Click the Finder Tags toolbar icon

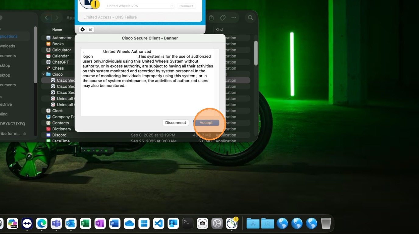point(223,18)
